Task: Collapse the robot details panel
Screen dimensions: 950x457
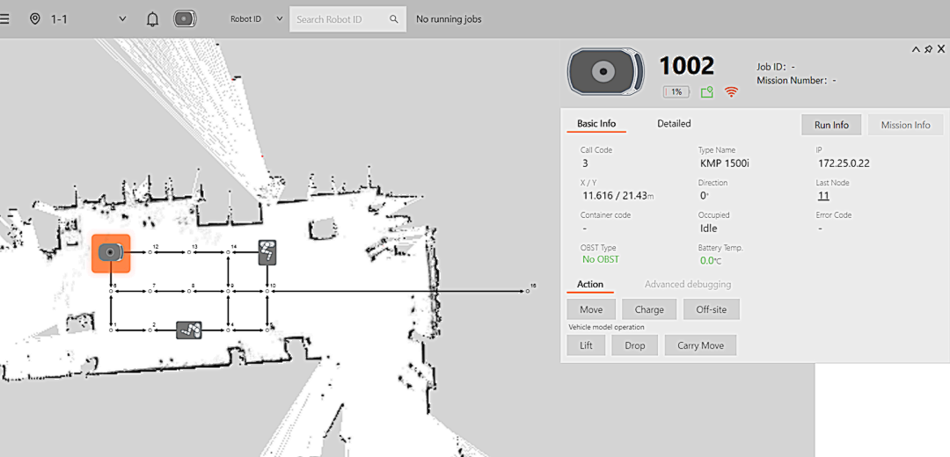Action: click(x=916, y=49)
